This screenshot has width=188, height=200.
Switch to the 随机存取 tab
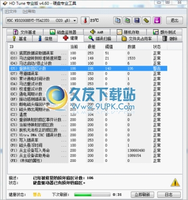[x=128, y=32]
